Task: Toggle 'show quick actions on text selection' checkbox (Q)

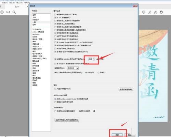Action: 55,33
